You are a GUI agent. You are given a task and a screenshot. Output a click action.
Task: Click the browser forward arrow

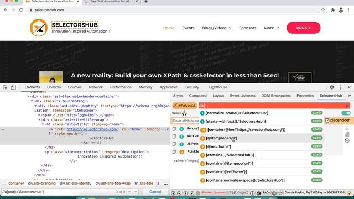13,10
